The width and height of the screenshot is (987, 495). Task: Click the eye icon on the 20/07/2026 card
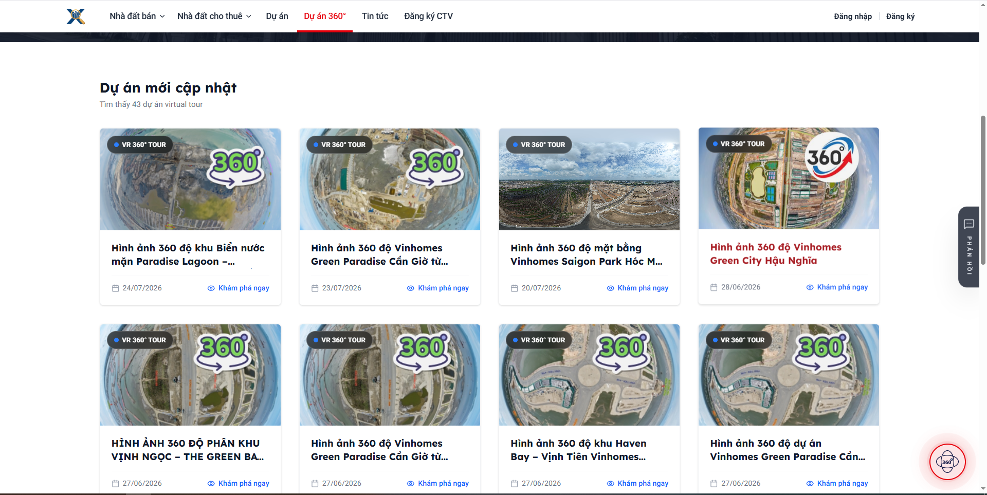point(610,288)
